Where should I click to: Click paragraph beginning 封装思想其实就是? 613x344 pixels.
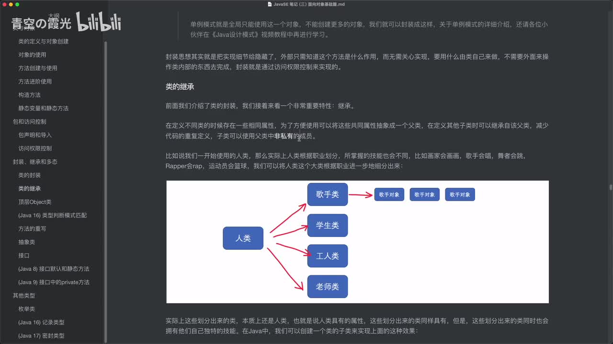(x=357, y=62)
